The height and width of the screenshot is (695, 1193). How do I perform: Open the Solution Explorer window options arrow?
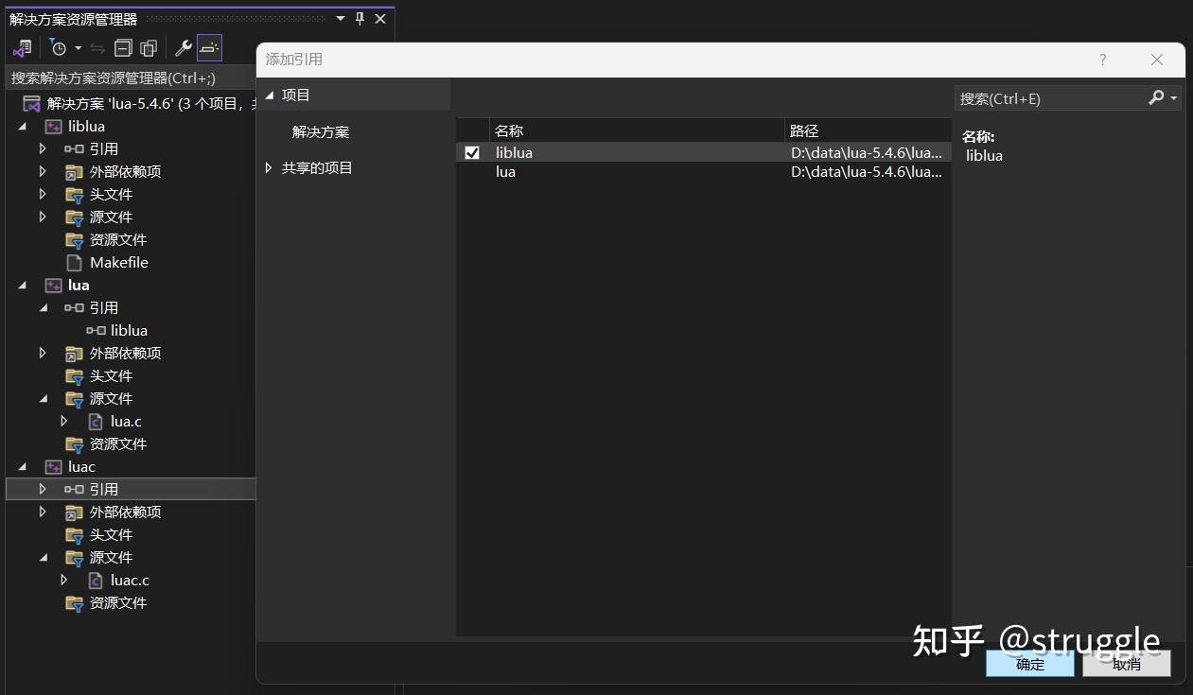click(x=341, y=19)
